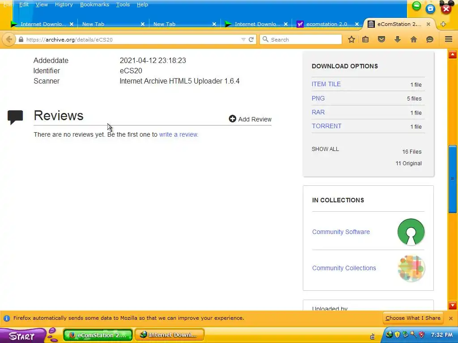Download the RAR file link
The height and width of the screenshot is (343, 458).
pos(318,112)
